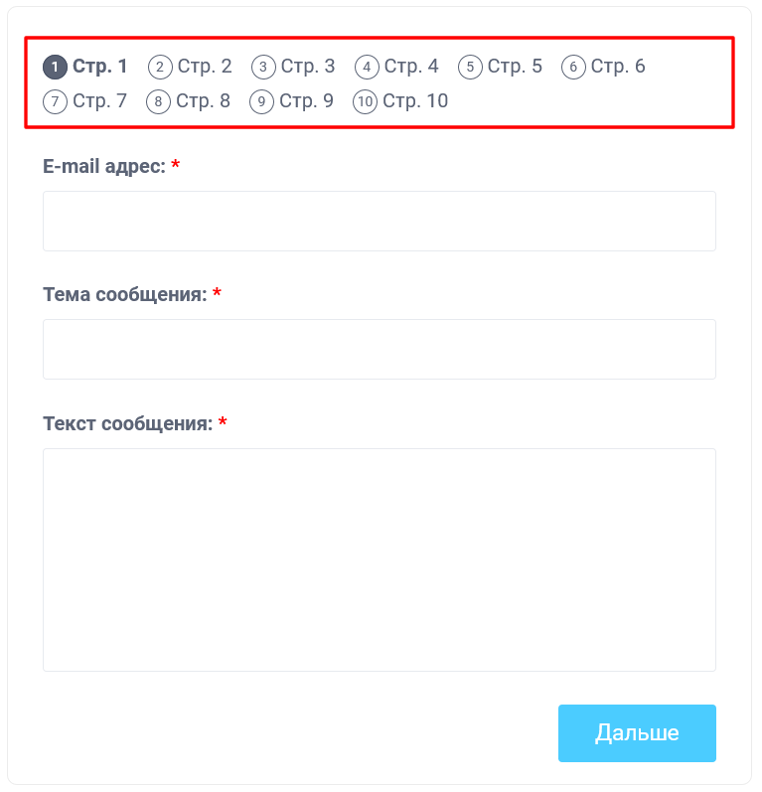Click into the "Тема сообщения" field
Viewport: 762px width, 792px height.
tap(379, 350)
